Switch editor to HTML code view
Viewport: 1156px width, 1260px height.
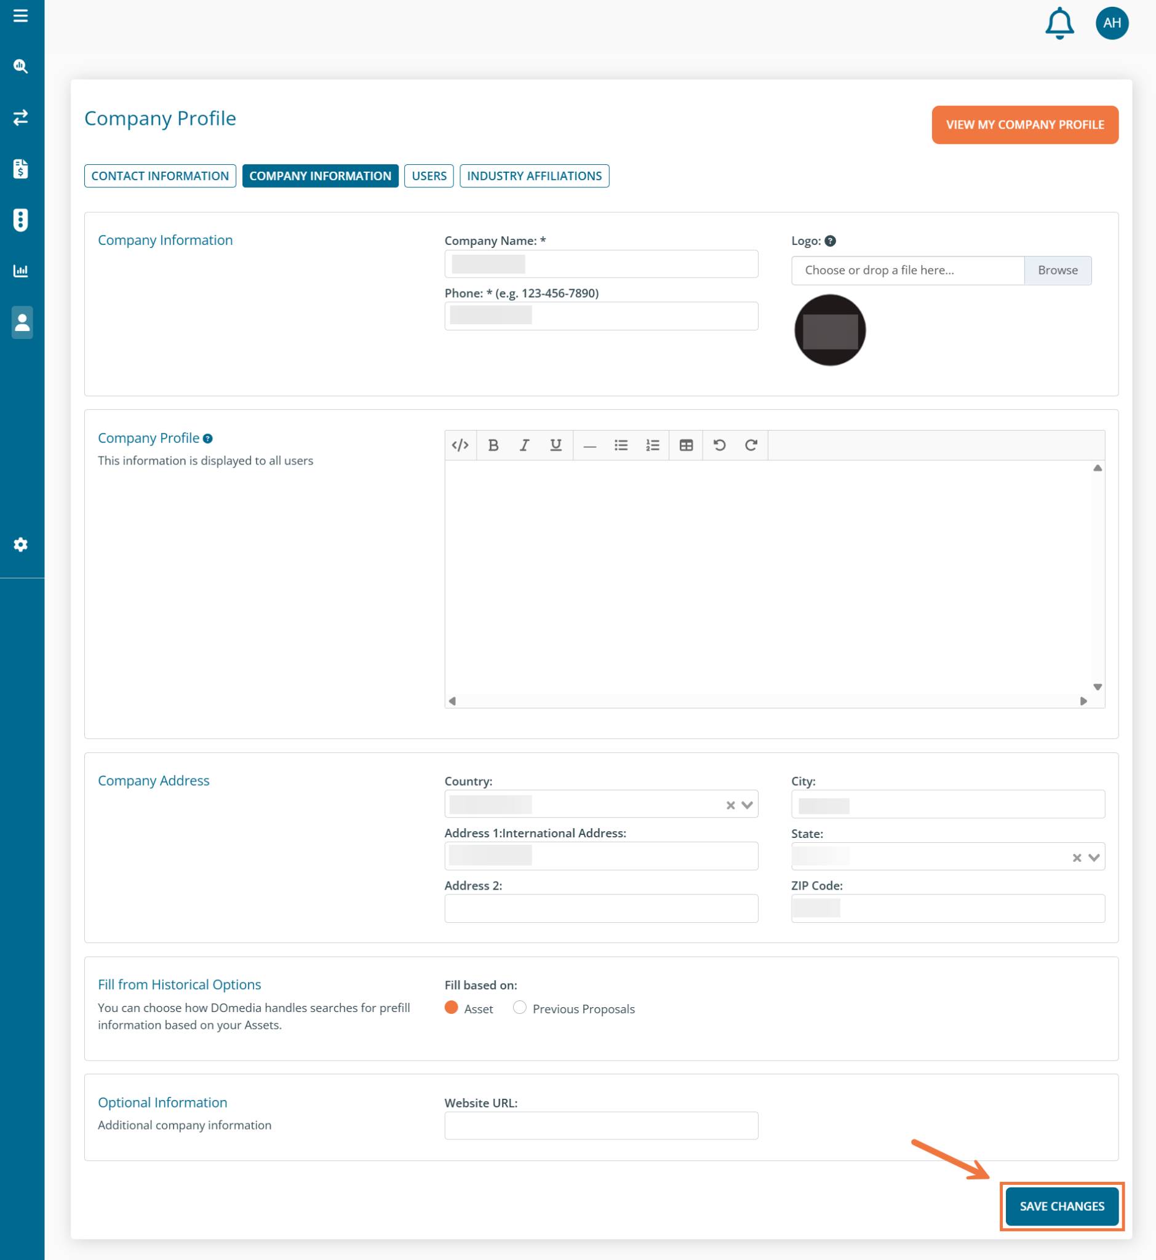click(460, 445)
